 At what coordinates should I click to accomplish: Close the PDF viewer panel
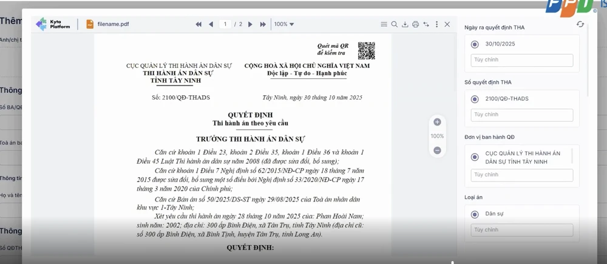click(x=447, y=24)
